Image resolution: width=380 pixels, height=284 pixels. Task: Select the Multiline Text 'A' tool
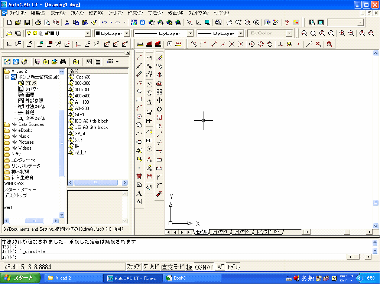(x=139, y=193)
